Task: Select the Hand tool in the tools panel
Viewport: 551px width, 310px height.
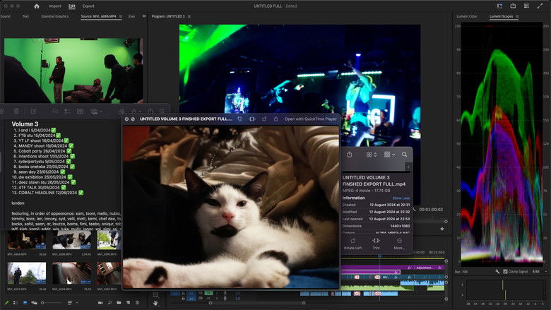Action: (155, 303)
